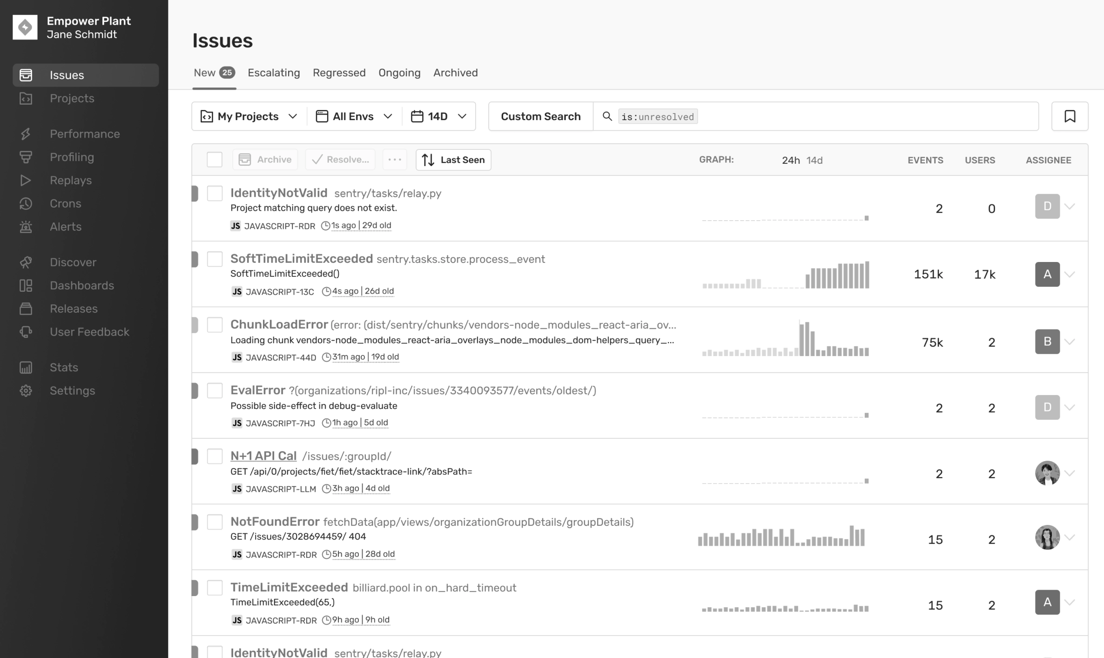Open the Replays play icon
This screenshot has height=658, width=1104.
26,181
